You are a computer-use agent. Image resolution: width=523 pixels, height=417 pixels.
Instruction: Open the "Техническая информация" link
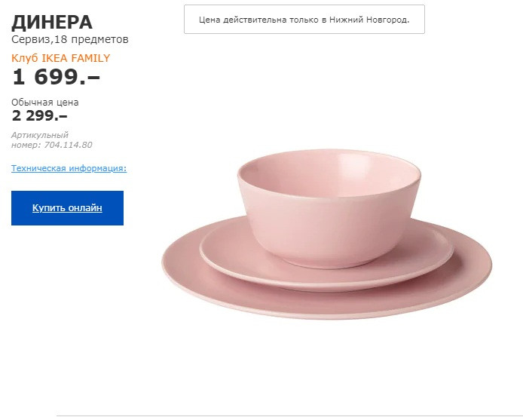pyautogui.click(x=69, y=168)
